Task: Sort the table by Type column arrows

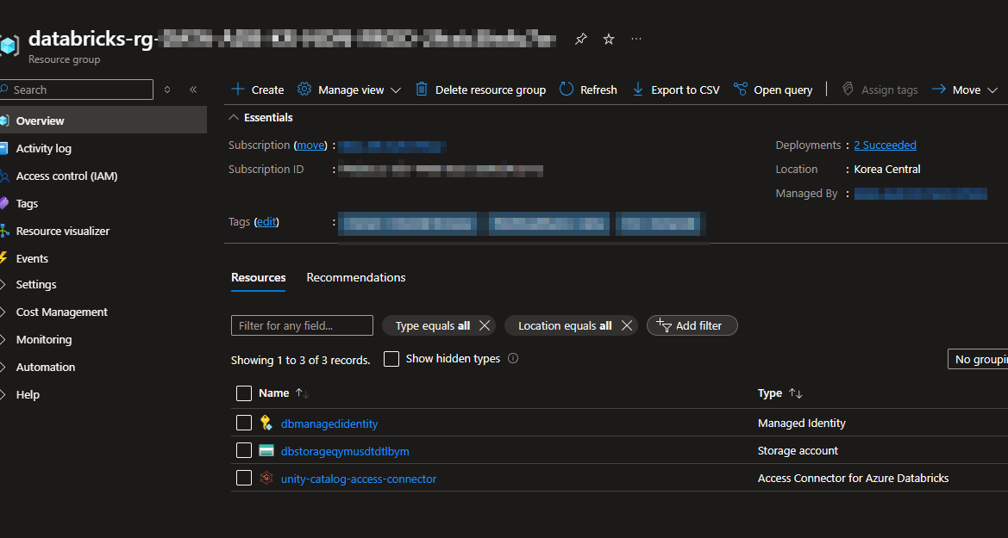Action: click(795, 393)
